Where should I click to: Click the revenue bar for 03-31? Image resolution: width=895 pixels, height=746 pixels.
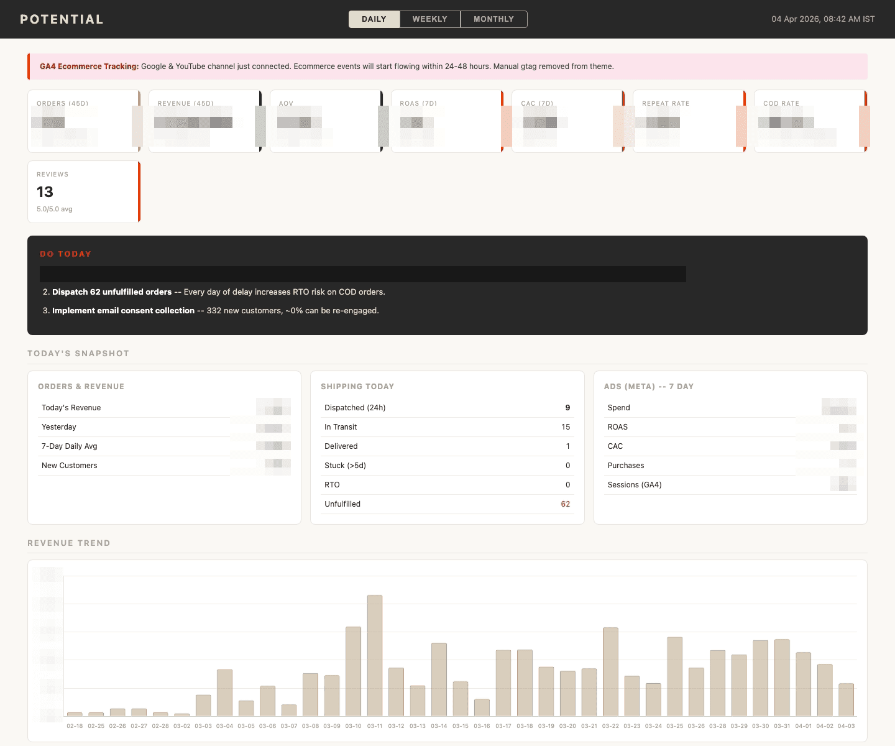coord(782,678)
